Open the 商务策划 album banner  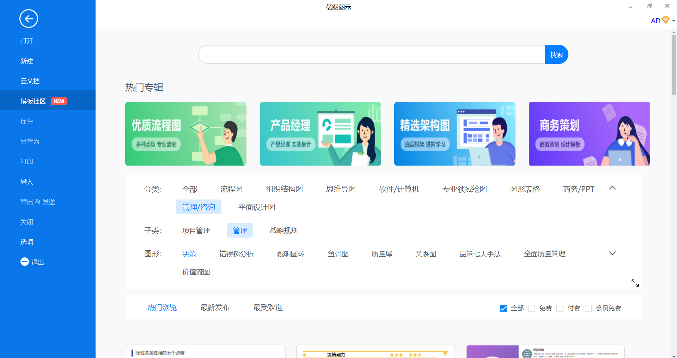point(590,134)
